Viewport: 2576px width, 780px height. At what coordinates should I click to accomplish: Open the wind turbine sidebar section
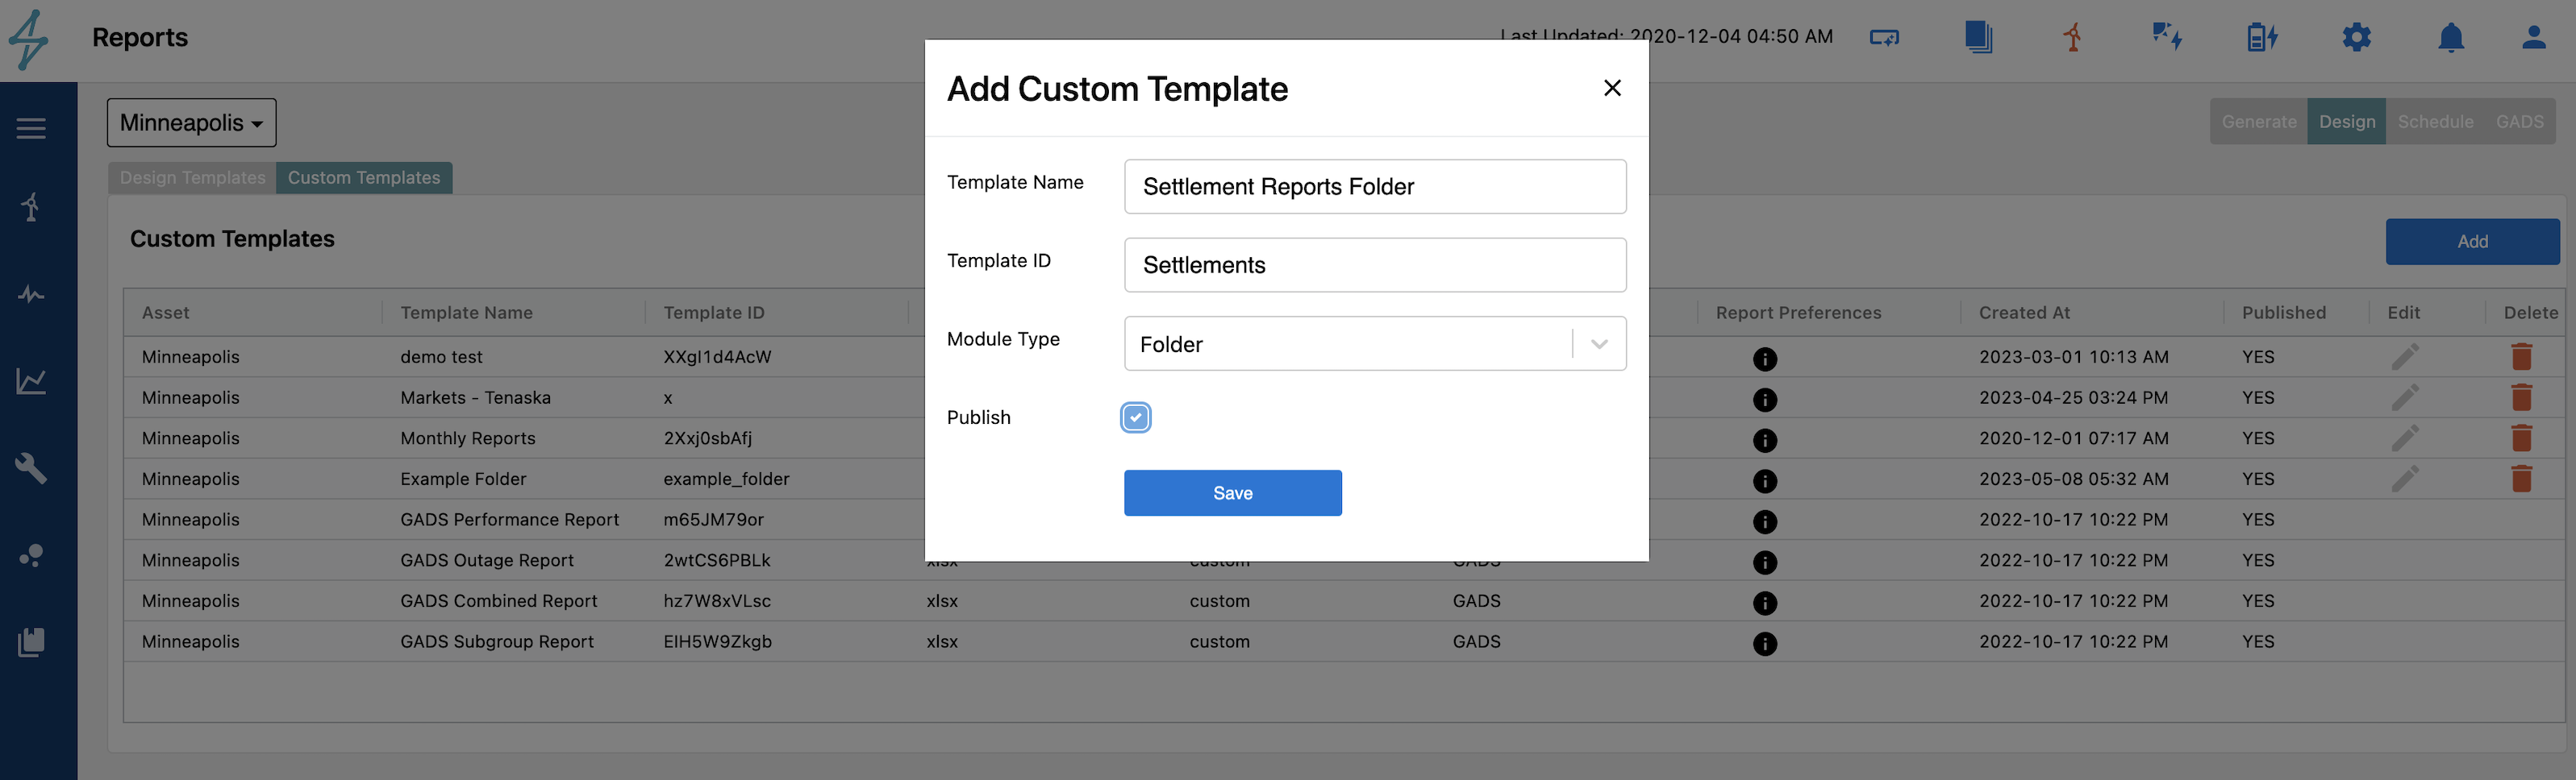point(31,207)
